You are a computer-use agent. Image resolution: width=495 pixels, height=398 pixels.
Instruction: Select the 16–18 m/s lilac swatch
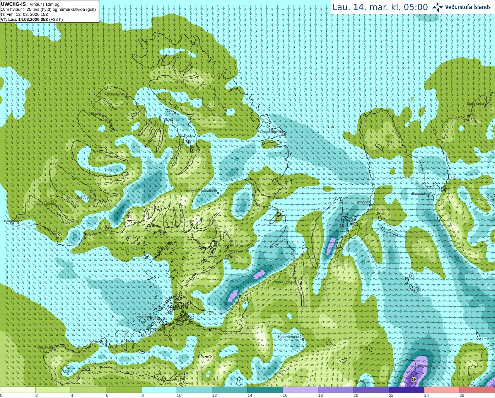click(300, 389)
